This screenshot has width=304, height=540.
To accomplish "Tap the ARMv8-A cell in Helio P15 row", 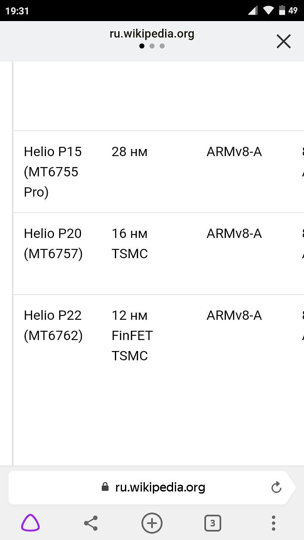I will tap(234, 151).
